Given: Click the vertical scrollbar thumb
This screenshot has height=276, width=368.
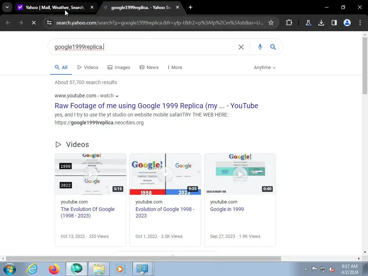Looking at the screenshot, I should coord(365,66).
